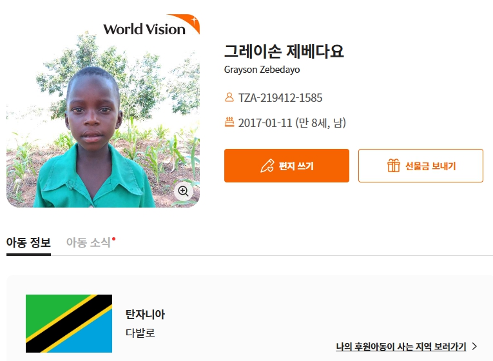Click the English name Grayson Zebedayo

[262, 70]
